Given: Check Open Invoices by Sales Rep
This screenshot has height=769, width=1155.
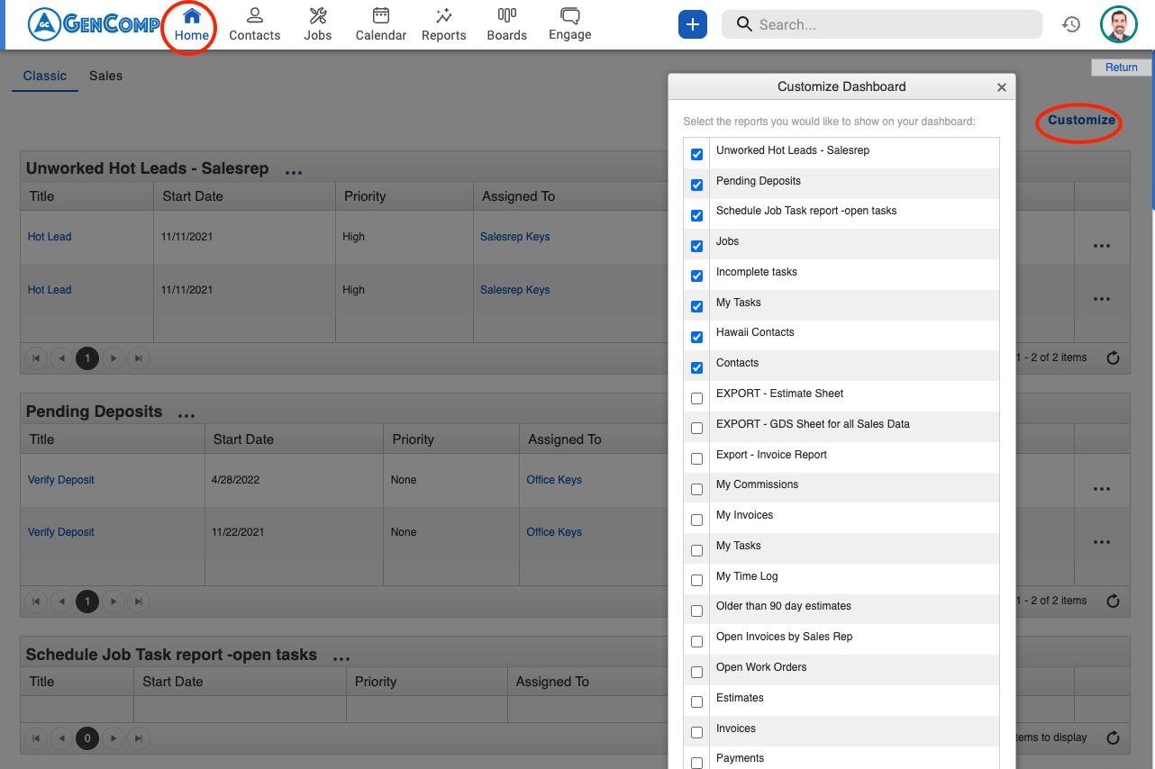Looking at the screenshot, I should coord(696,641).
